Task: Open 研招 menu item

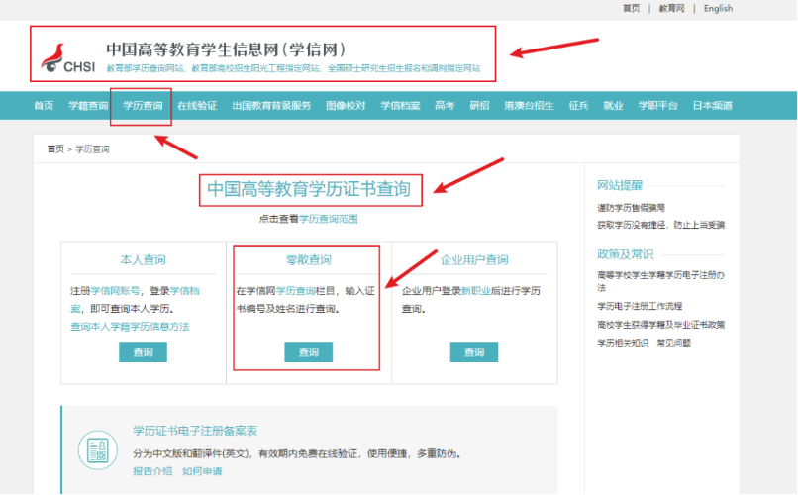Action: point(479,105)
